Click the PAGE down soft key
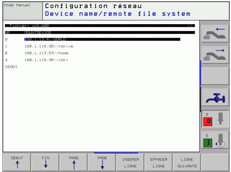 click(102, 162)
